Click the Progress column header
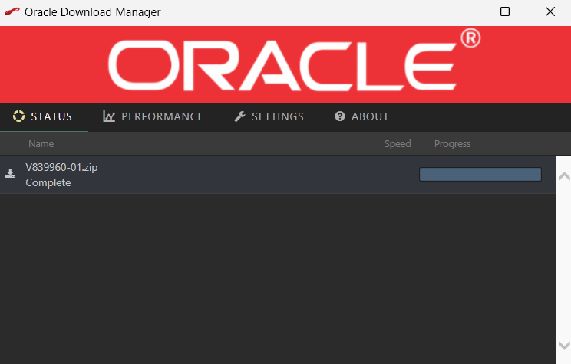571x364 pixels. 452,144
